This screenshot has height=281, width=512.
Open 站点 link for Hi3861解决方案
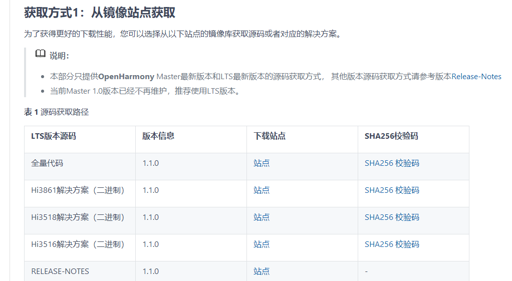262,190
